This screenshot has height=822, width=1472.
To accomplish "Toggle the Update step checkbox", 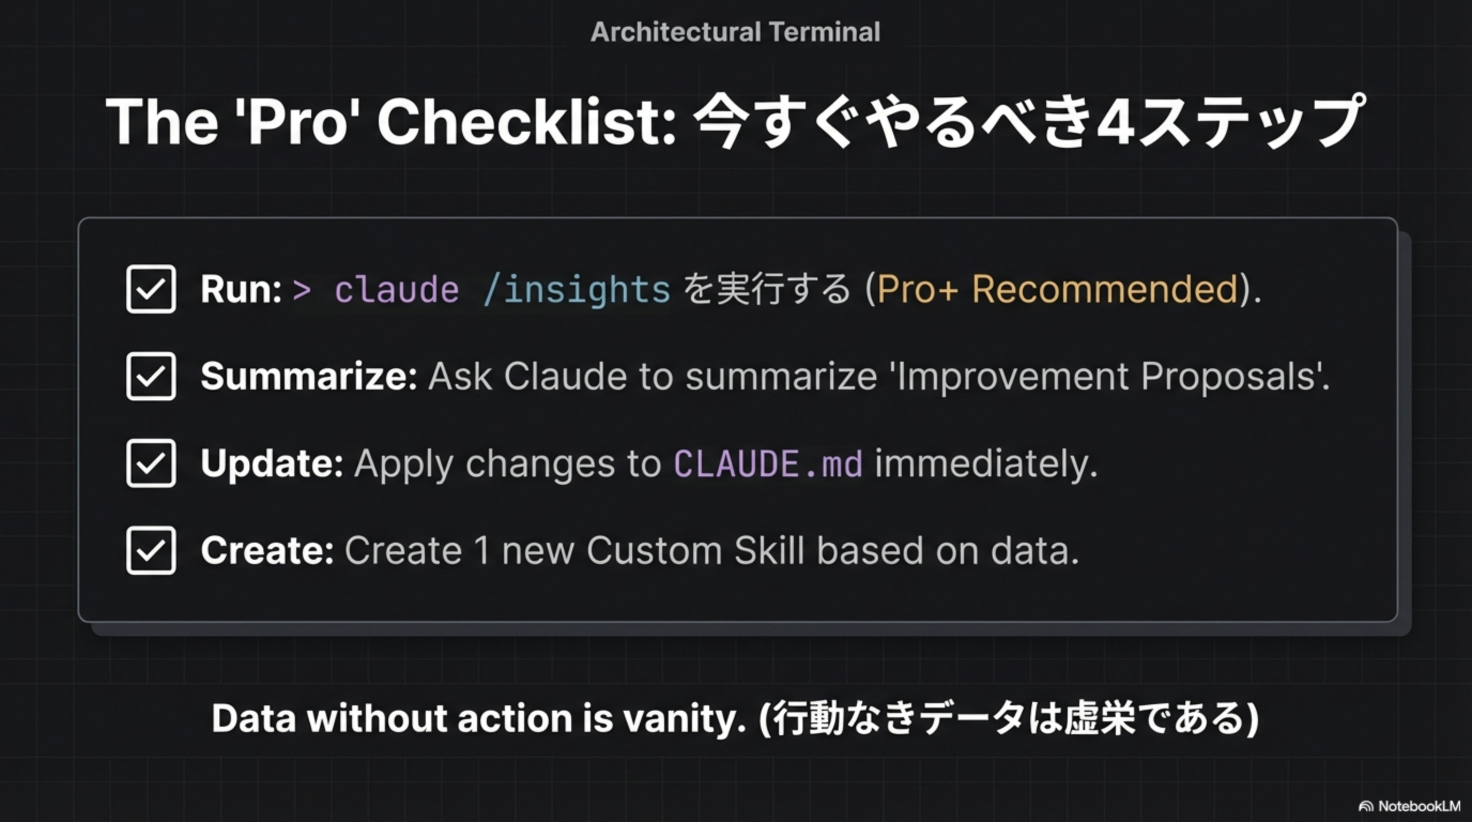I will pyautogui.click(x=151, y=463).
